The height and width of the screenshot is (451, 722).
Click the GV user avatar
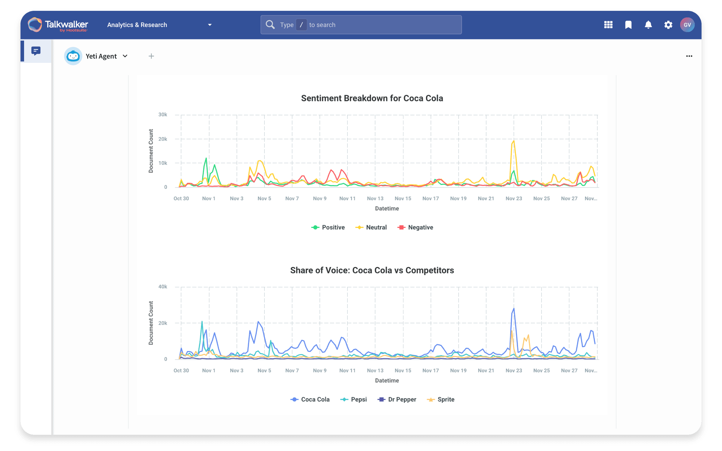[687, 25]
